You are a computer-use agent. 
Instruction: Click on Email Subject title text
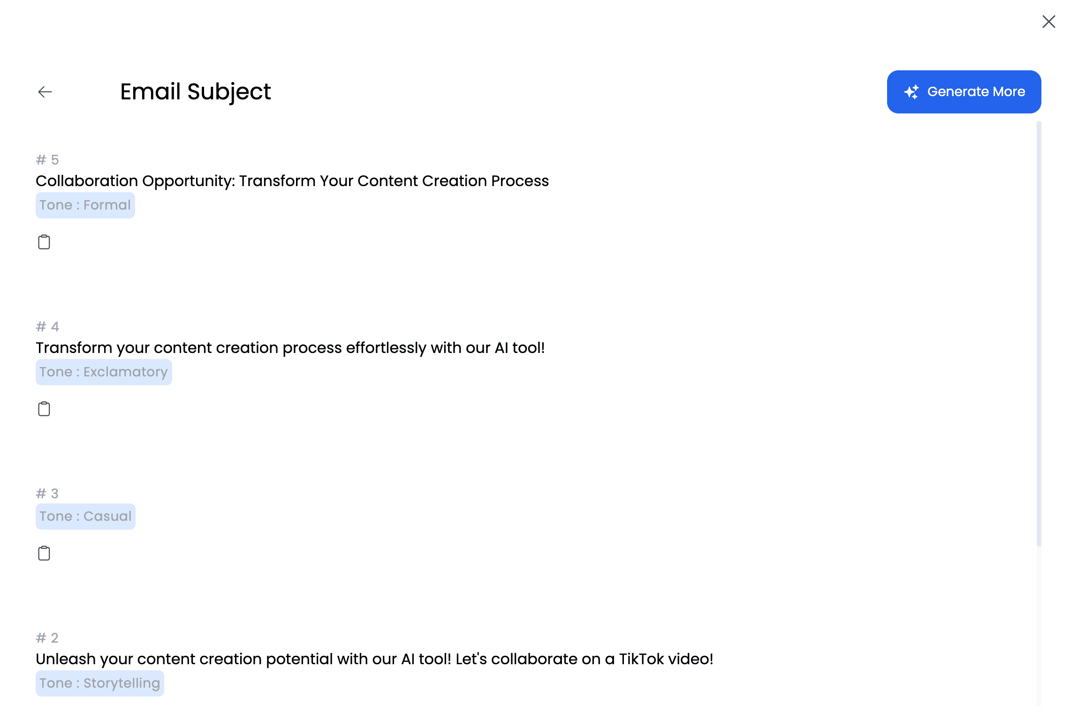click(x=196, y=91)
